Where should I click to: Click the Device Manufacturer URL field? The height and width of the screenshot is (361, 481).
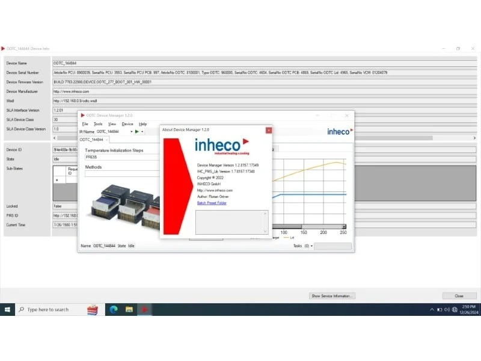pos(265,91)
